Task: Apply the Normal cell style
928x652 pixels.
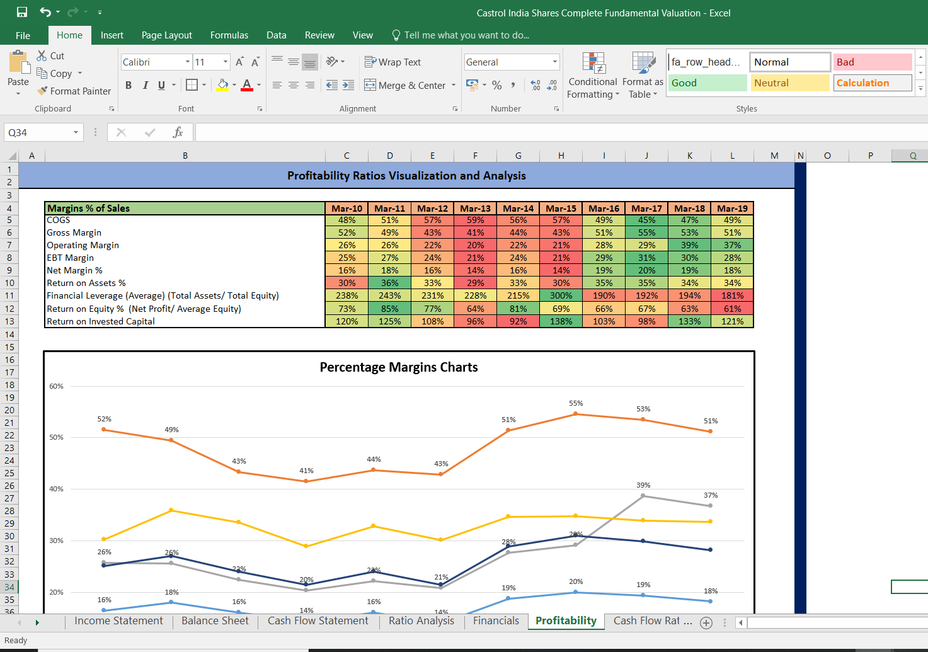Action: (790, 62)
